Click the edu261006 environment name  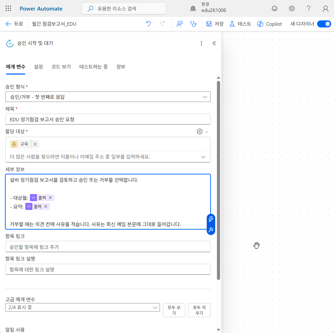(x=214, y=10)
